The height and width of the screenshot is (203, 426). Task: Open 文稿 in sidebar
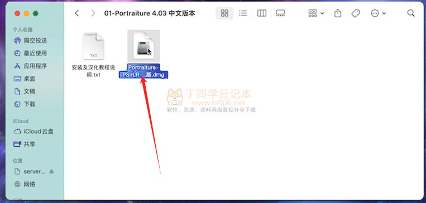30,91
